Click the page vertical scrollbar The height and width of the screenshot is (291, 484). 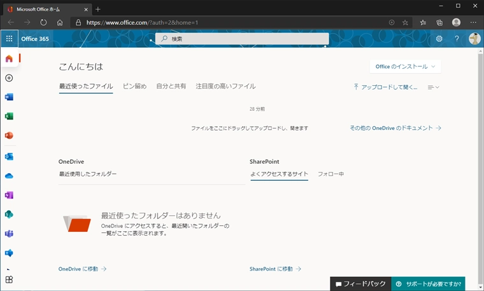point(480,169)
